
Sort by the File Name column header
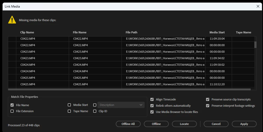coord(80,32)
